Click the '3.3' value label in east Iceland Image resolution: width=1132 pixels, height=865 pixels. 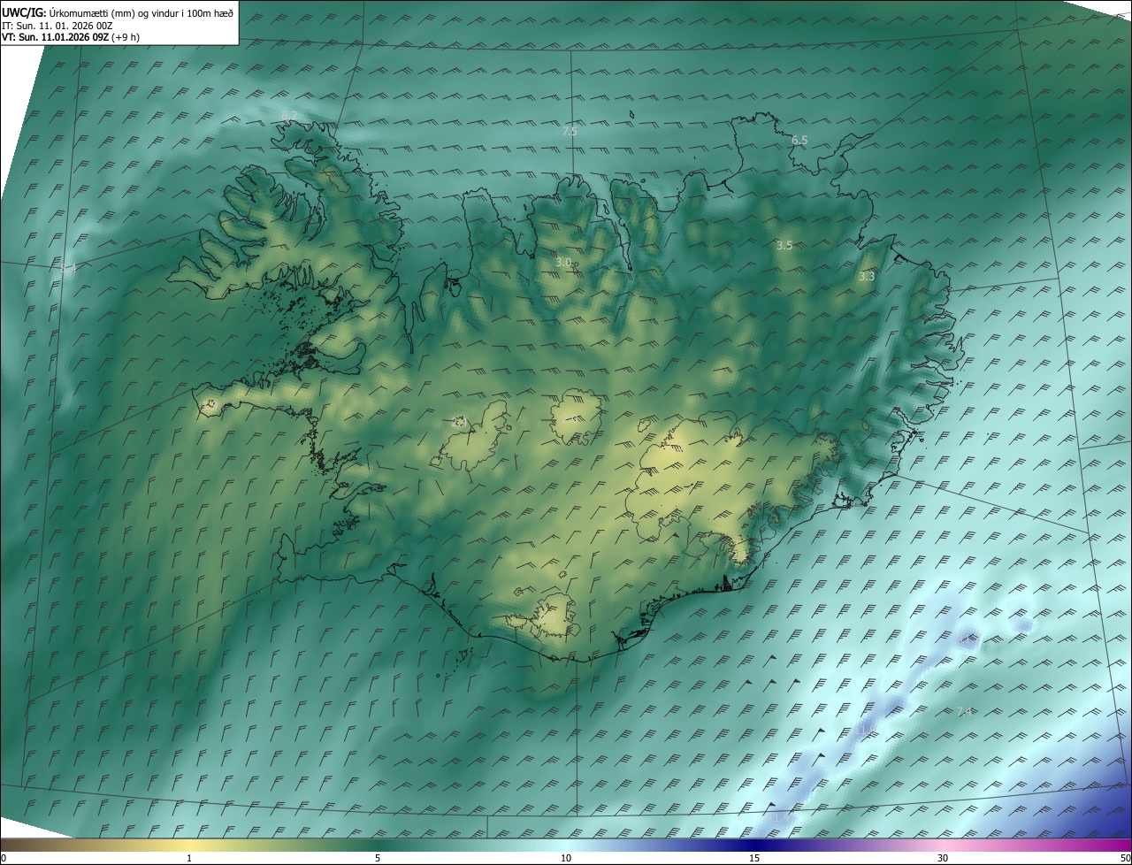867,276
